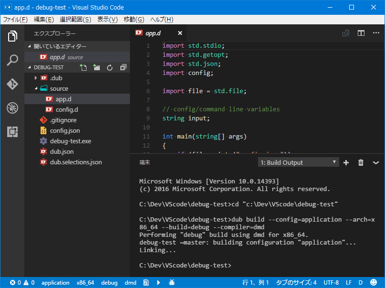
Task: Change the application configuration in status bar
Action: (55, 283)
